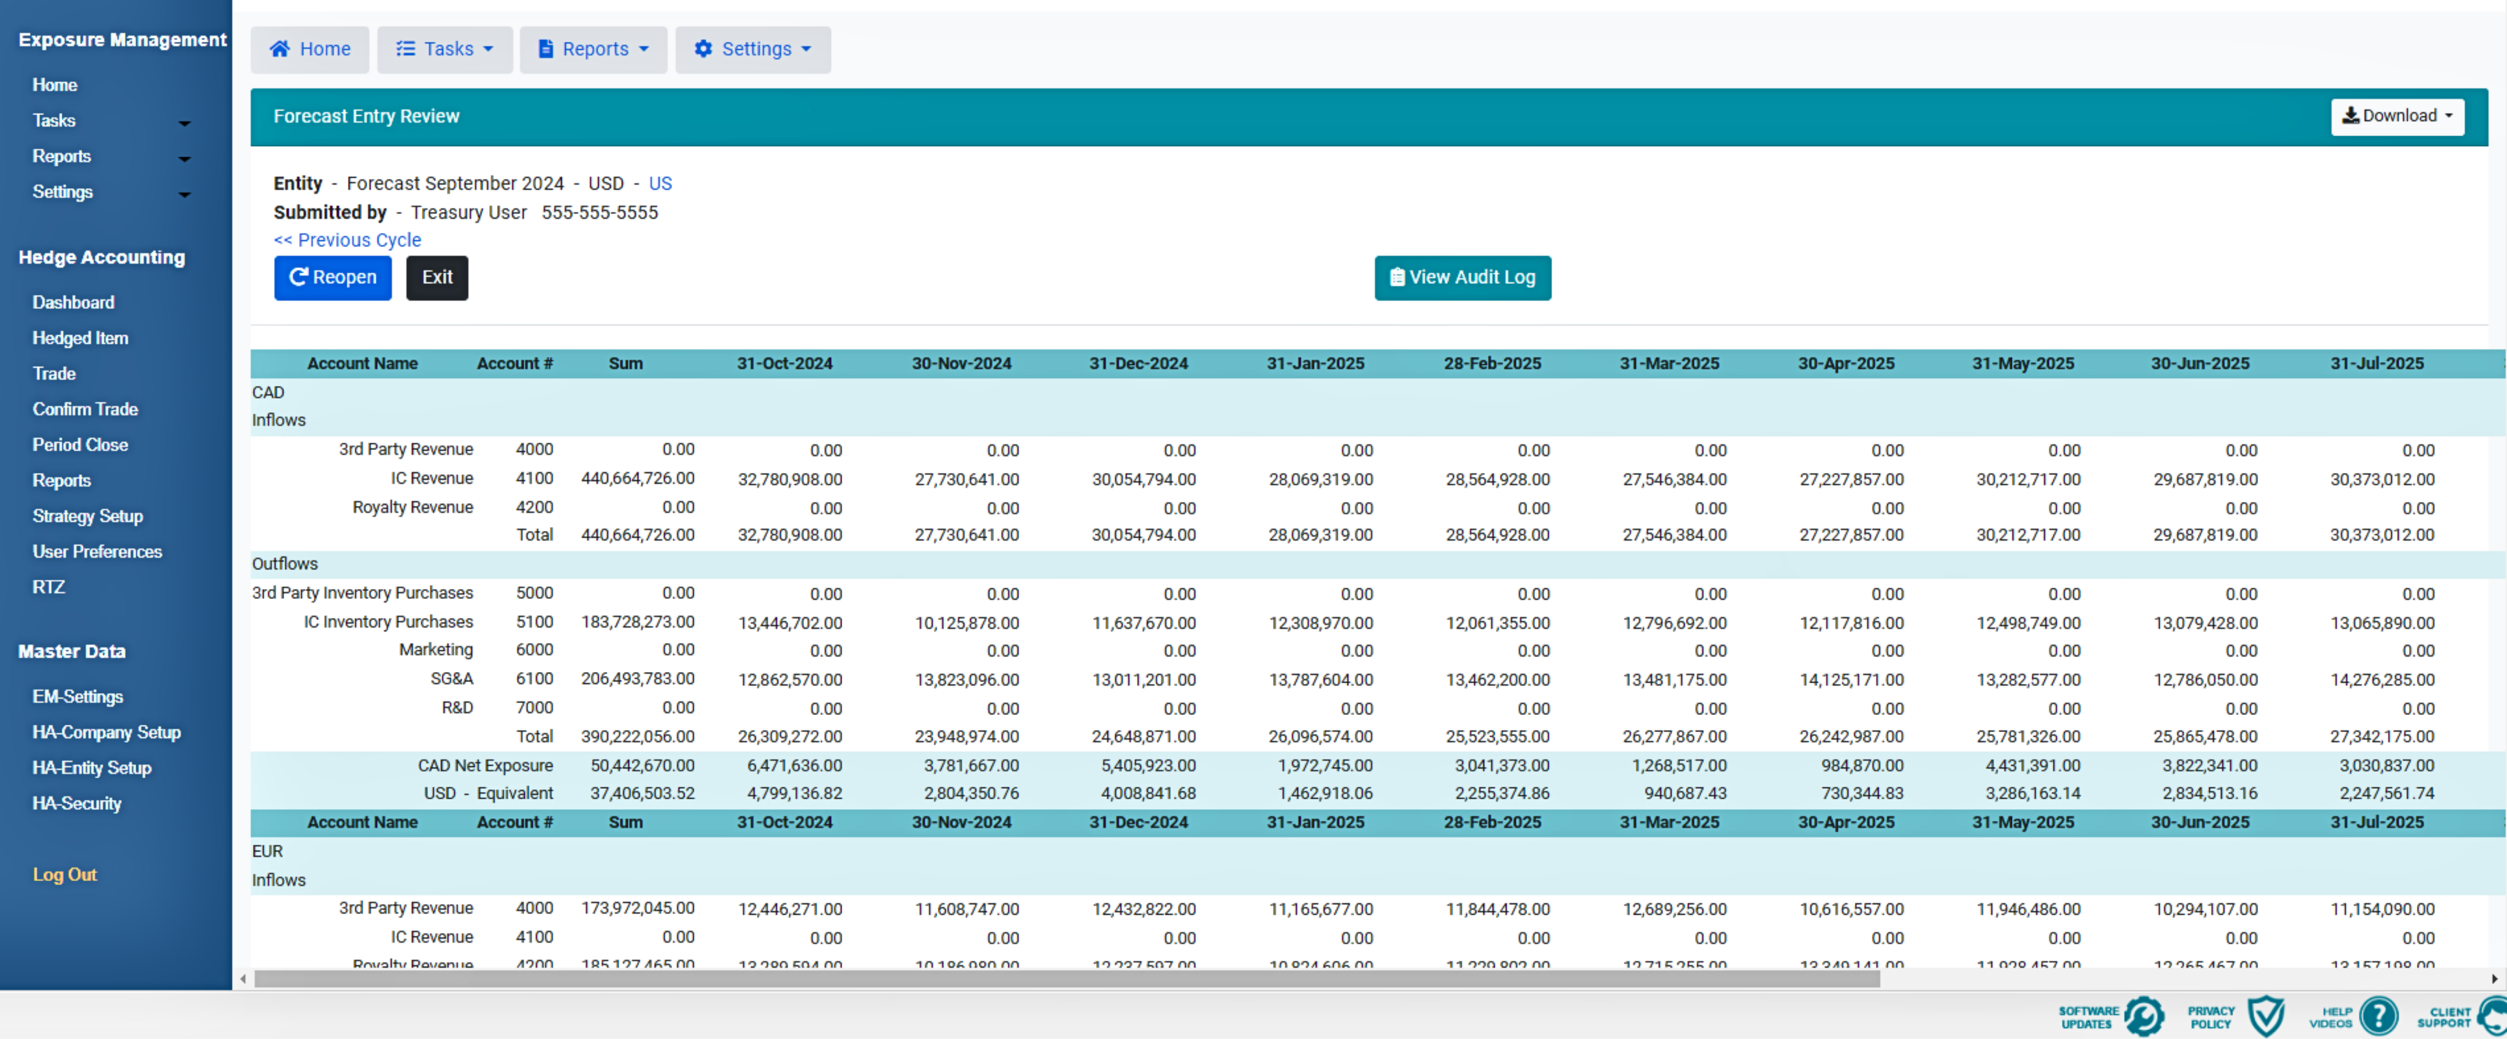Expand the Tasks dropdown in top navbar
Image resolution: width=2507 pixels, height=1039 pixels.
point(445,49)
